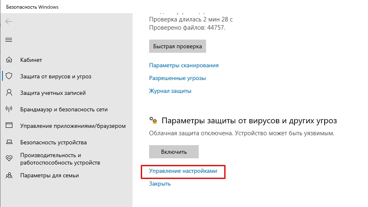The image size is (368, 207).
Task: Click the Быстрая проверка button
Action: [x=178, y=46]
